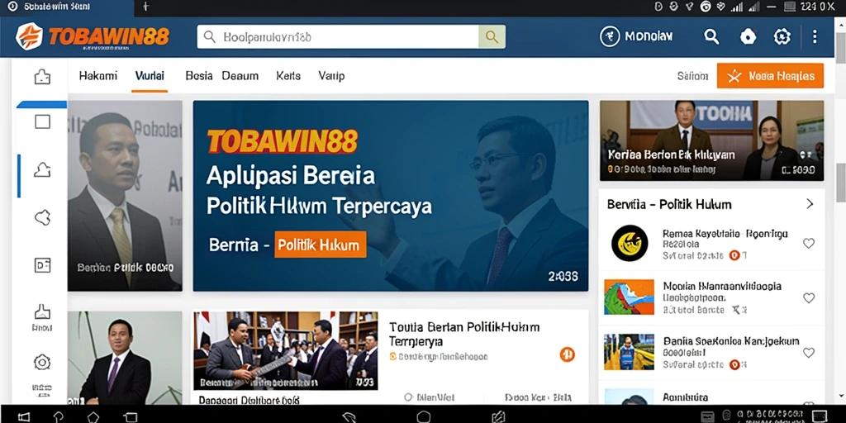Open the three-dot more menu in header
This screenshot has width=846, height=423.
click(x=815, y=36)
